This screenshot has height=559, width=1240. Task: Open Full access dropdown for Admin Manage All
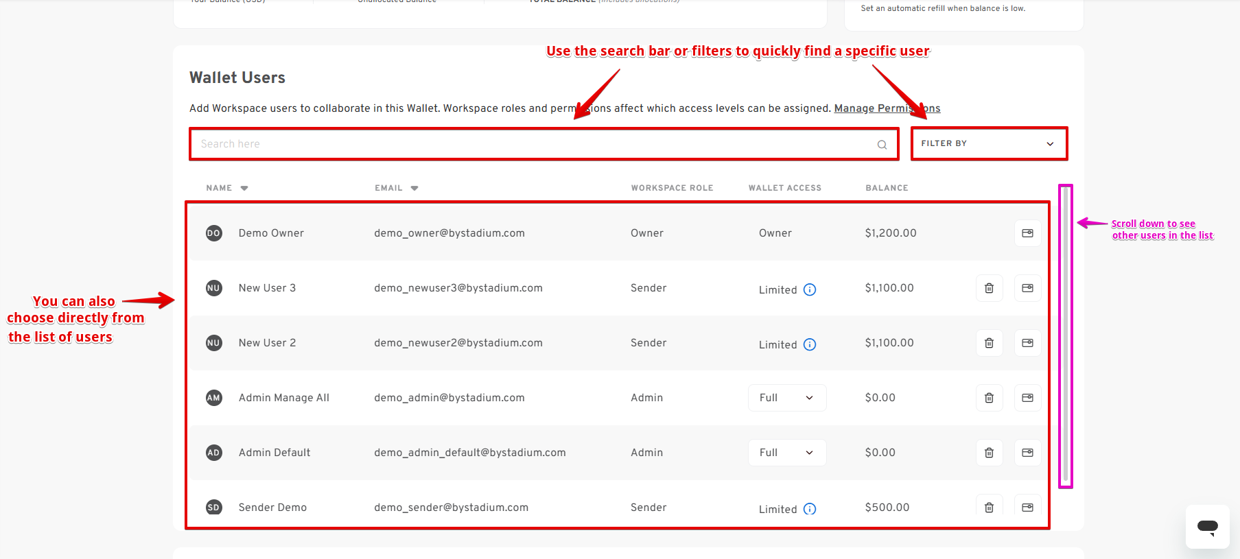pos(787,398)
